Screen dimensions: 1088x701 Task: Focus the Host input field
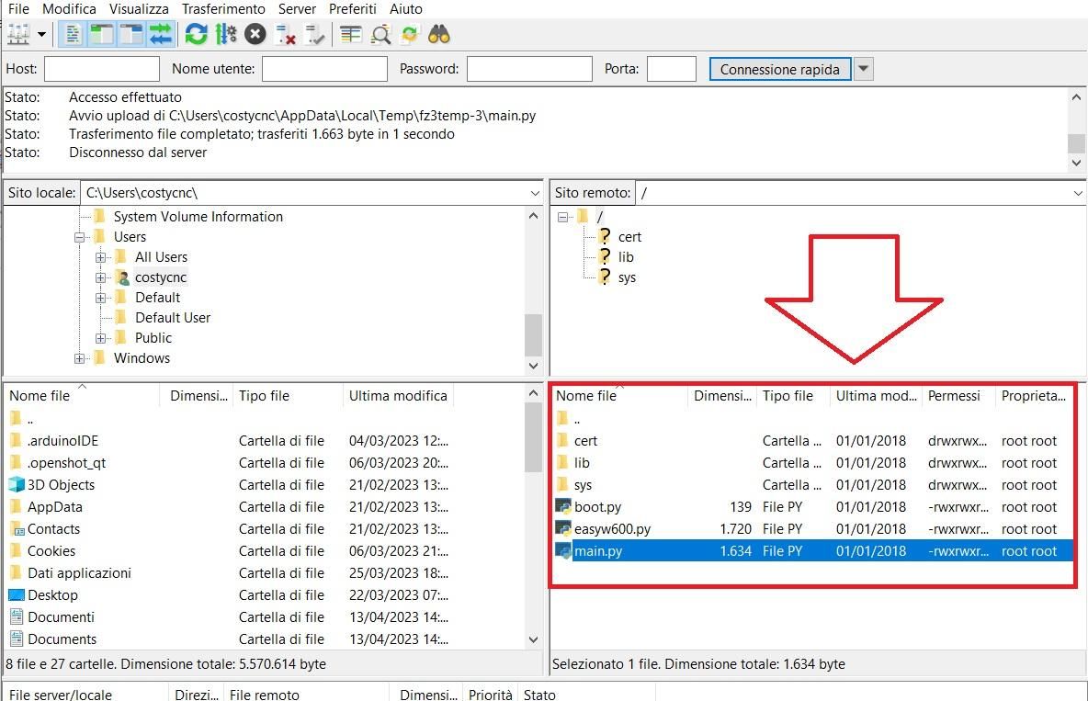102,69
